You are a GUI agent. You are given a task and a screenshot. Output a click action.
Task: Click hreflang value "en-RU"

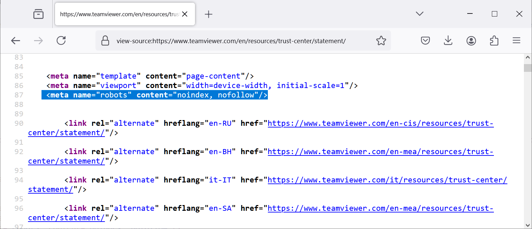pyautogui.click(x=220, y=123)
